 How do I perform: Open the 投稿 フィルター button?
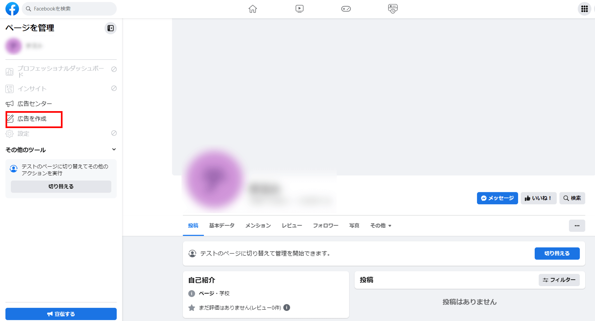(559, 280)
